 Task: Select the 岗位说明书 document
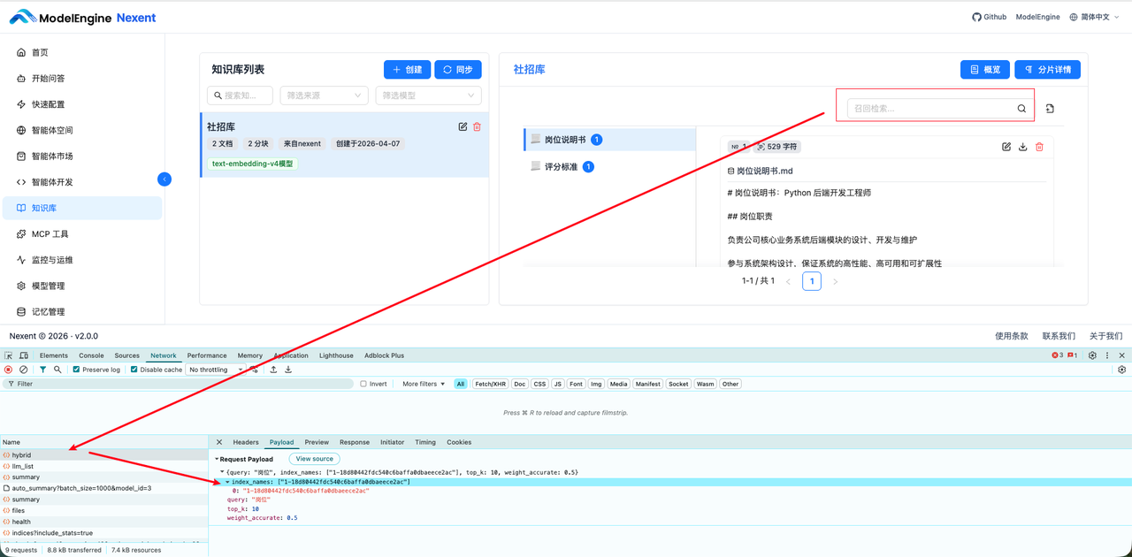pos(610,140)
